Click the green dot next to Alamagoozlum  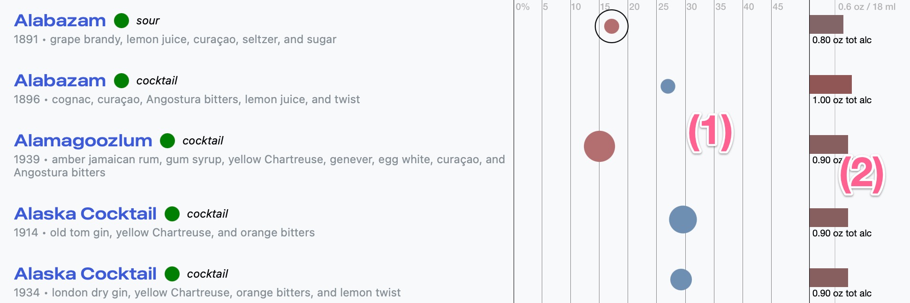[167, 141]
